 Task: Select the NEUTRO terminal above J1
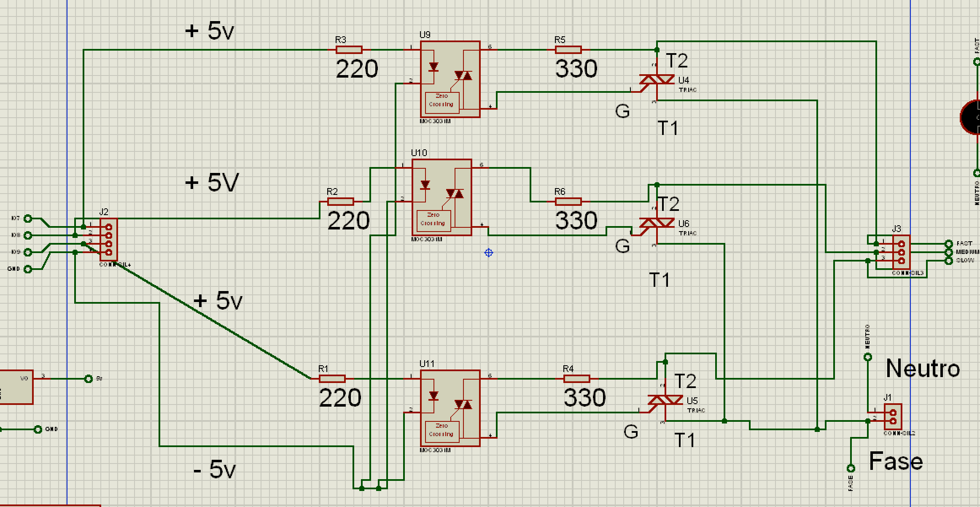tap(868, 357)
